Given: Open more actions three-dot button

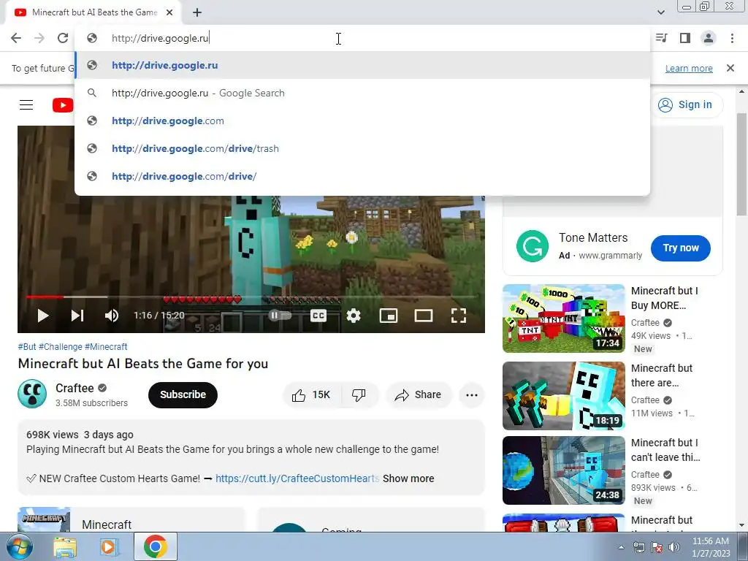Looking at the screenshot, I should point(472,394).
